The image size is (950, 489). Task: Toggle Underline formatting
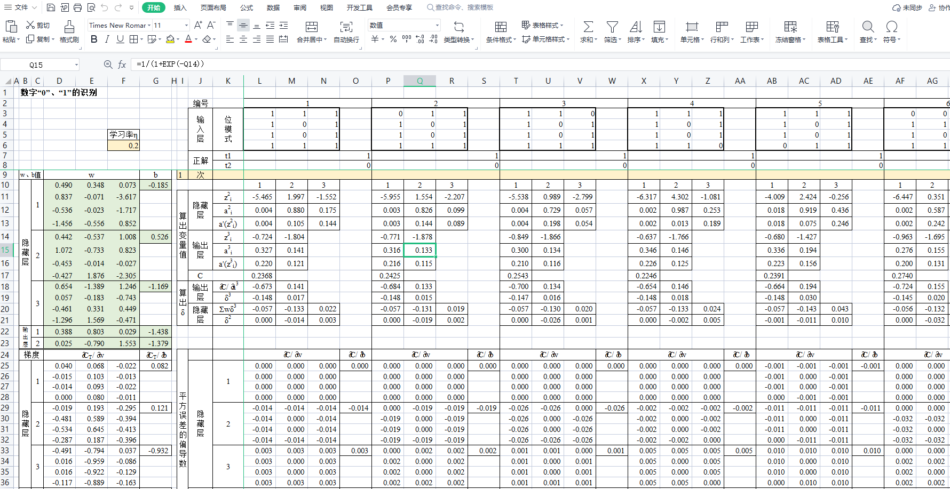120,39
